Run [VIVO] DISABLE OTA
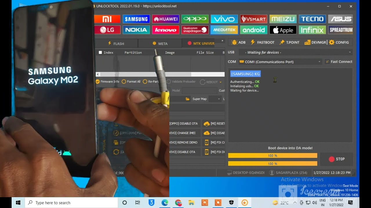Image resolution: width=371 pixels, height=208 pixels. pos(184,152)
